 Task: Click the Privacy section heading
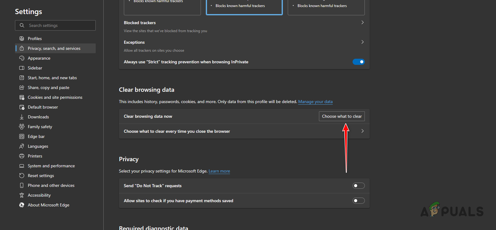tap(129, 159)
